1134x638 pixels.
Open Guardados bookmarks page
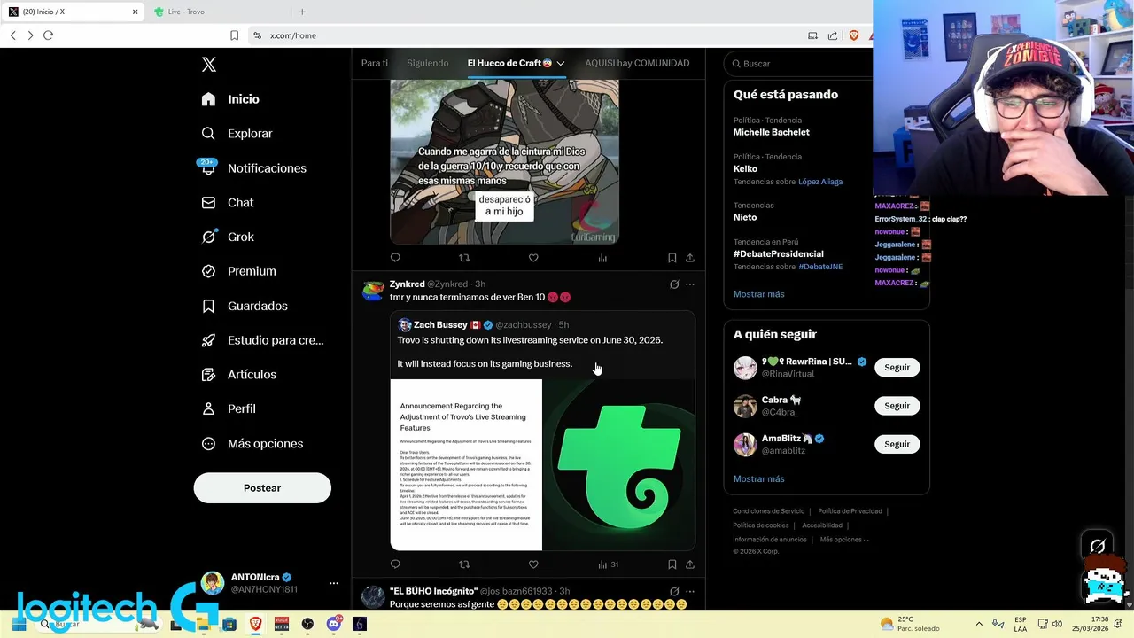pos(245,306)
